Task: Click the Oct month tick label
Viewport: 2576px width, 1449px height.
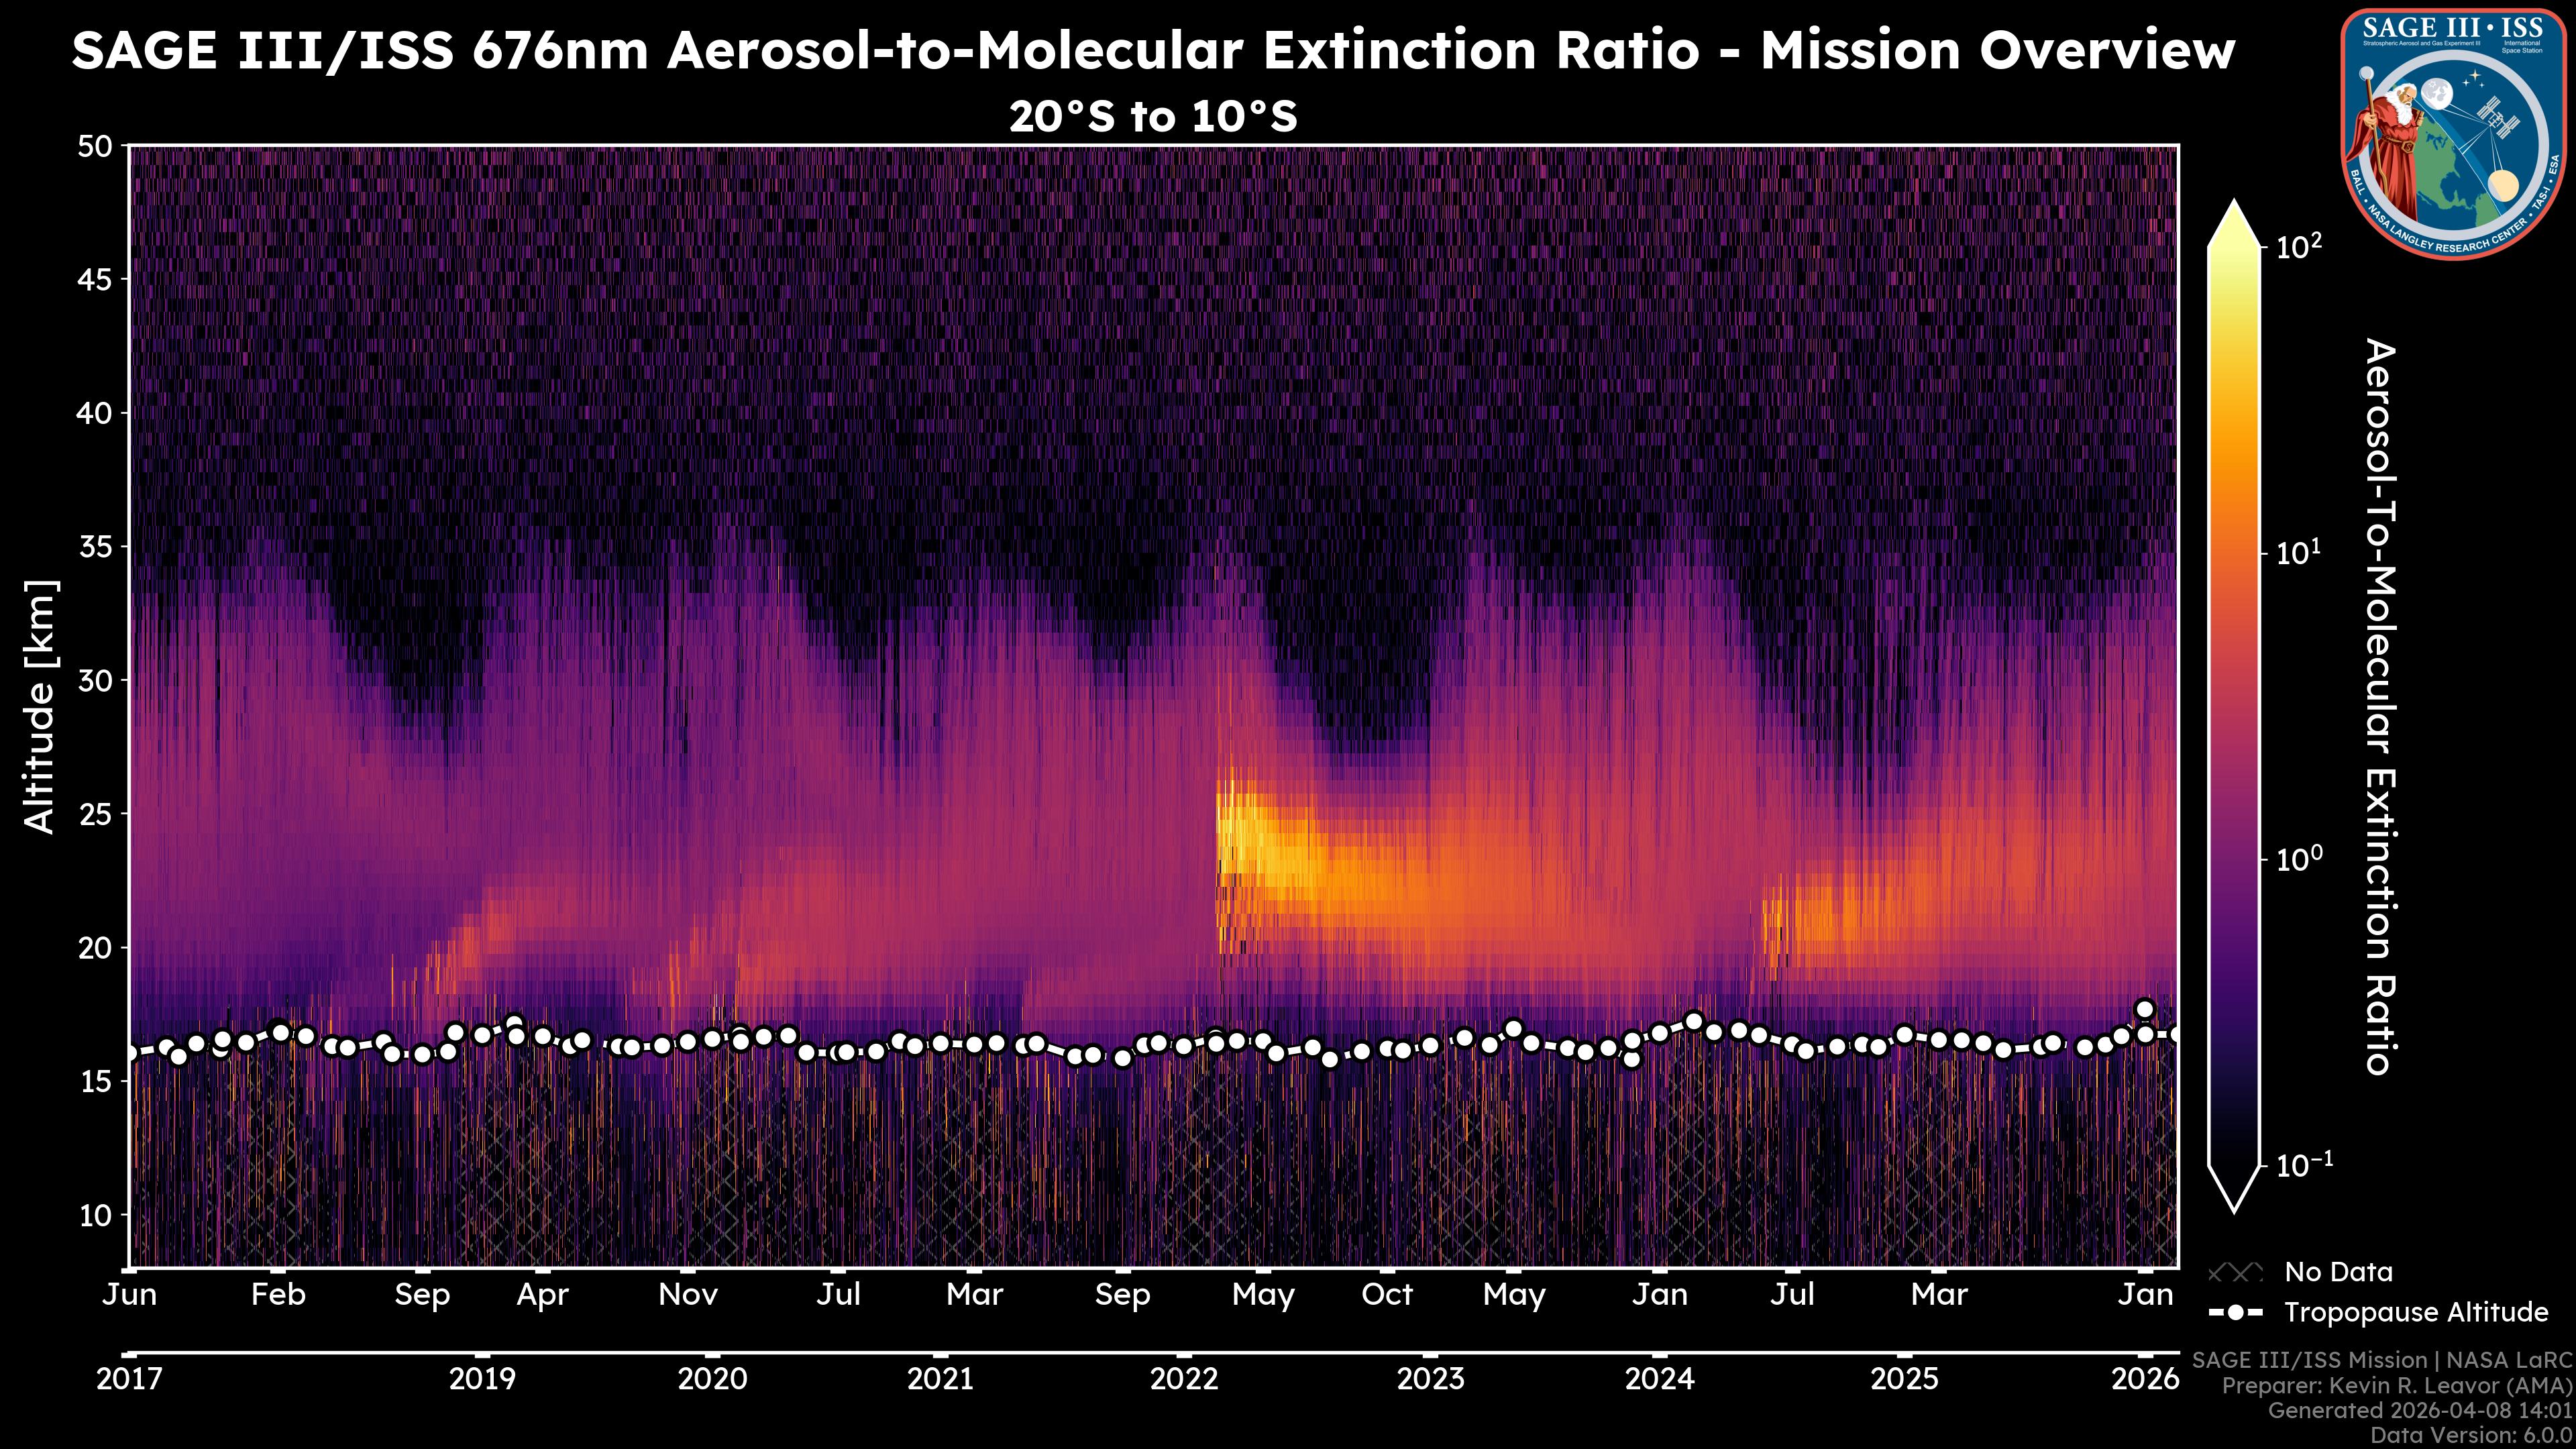Action: coord(1387,1295)
